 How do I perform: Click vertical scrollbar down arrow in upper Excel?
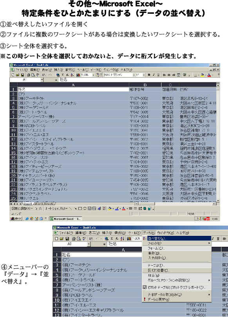tap(218, 200)
